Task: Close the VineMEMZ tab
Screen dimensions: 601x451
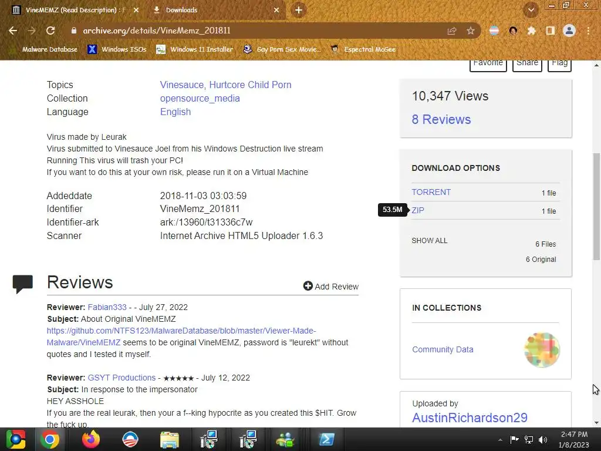Action: (x=136, y=10)
